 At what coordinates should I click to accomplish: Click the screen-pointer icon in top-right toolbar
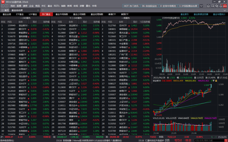pyautogui.click(x=213, y=6)
